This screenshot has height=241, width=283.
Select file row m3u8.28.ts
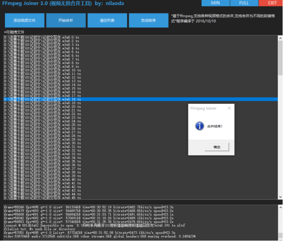141,136
